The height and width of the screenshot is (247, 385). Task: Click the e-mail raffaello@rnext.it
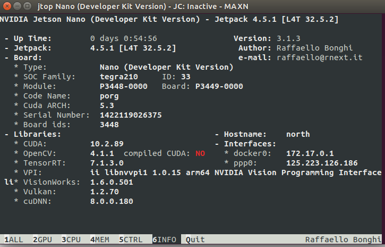pos(320,57)
